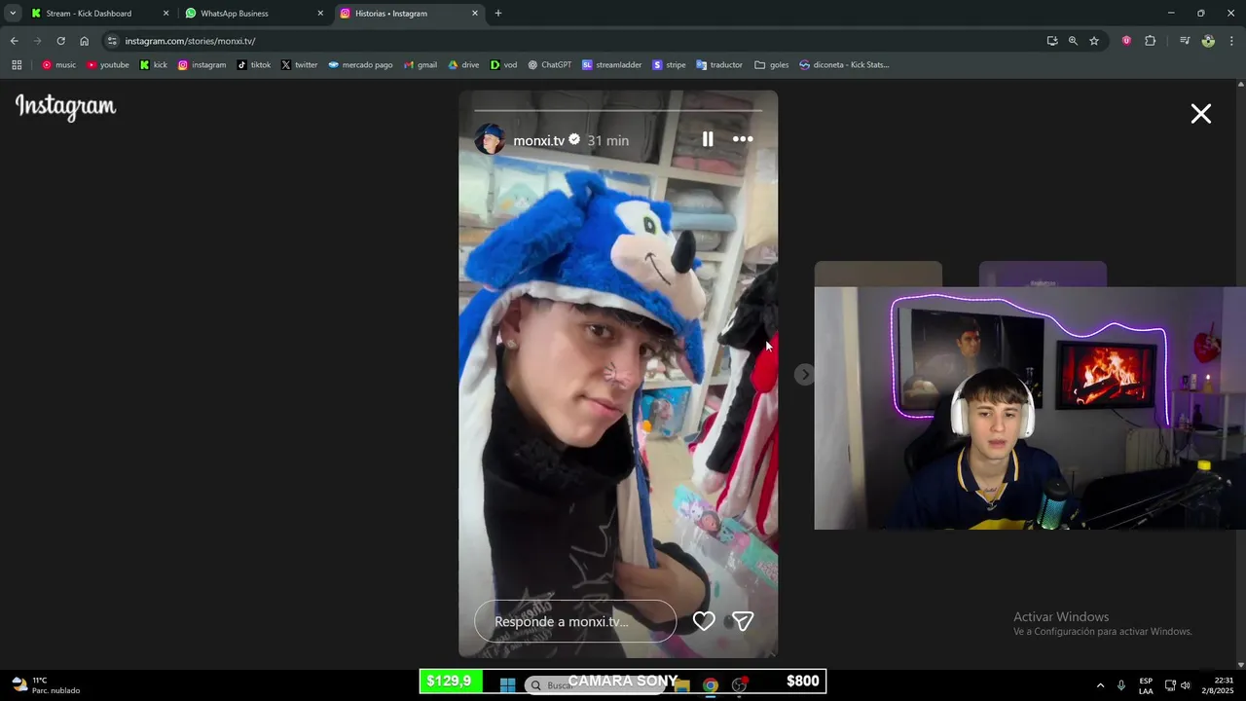
Task: Open the youtube bookmark
Action: pyautogui.click(x=107, y=65)
